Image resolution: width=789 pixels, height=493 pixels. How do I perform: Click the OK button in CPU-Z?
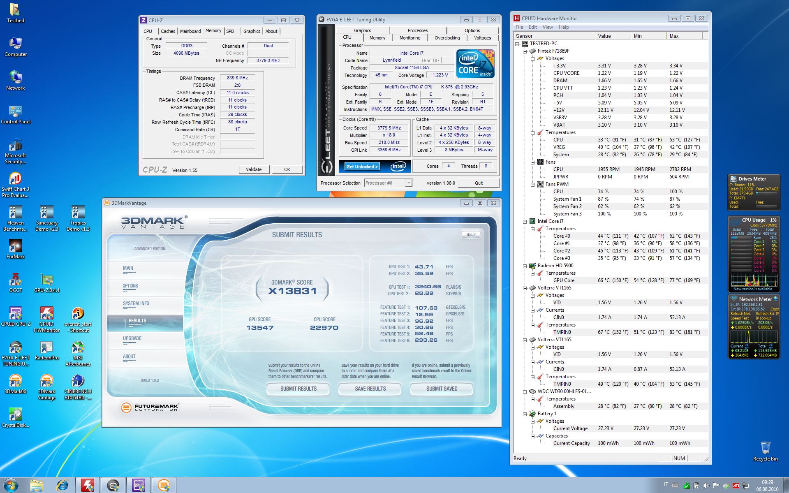tap(287, 169)
